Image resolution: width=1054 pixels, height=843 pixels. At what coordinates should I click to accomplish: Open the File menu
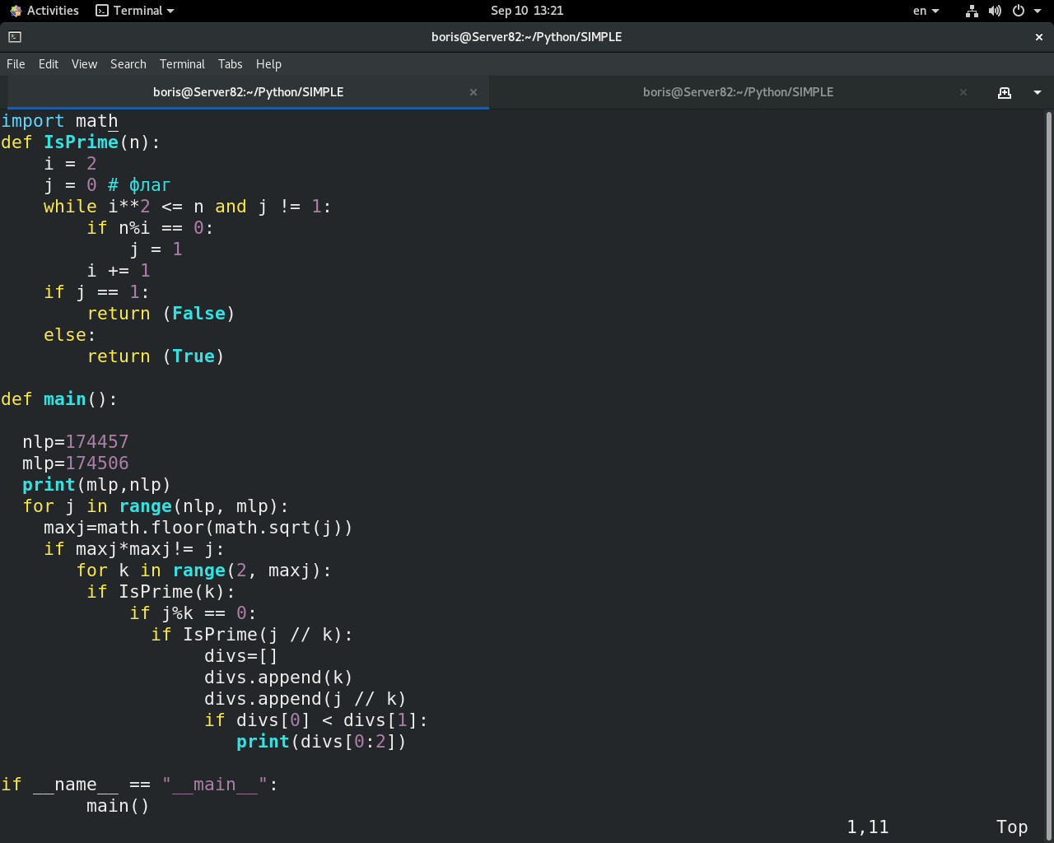[x=16, y=64]
